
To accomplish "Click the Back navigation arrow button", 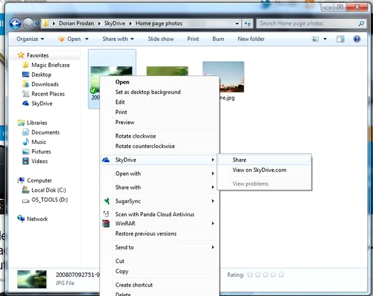I will pos(15,24).
